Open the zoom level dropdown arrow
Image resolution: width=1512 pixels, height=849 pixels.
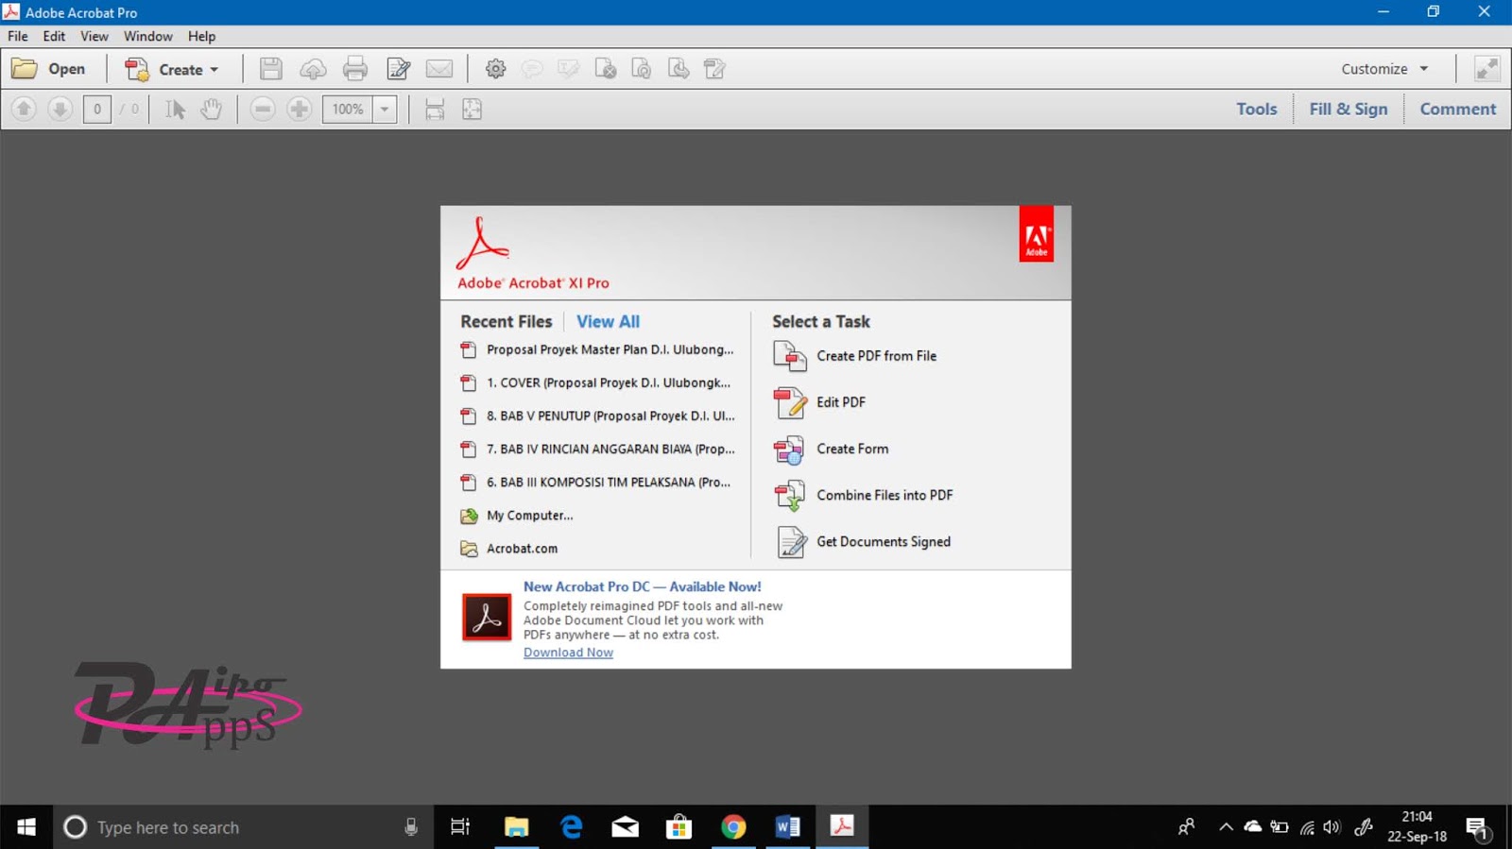coord(385,110)
